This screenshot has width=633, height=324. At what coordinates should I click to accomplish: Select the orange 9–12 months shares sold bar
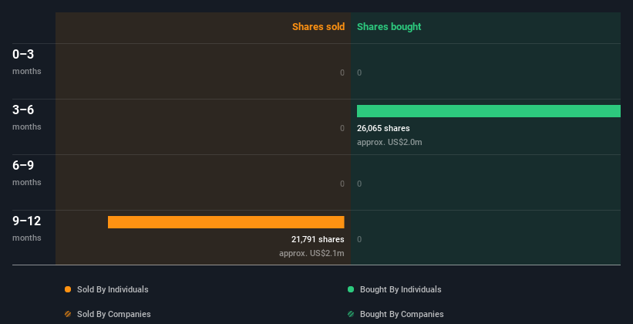point(226,222)
